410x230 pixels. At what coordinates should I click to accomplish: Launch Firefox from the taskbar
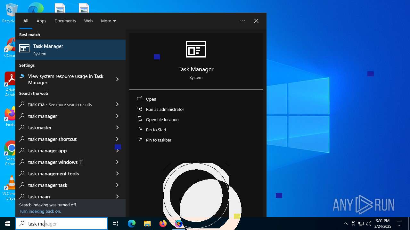(x=163, y=224)
